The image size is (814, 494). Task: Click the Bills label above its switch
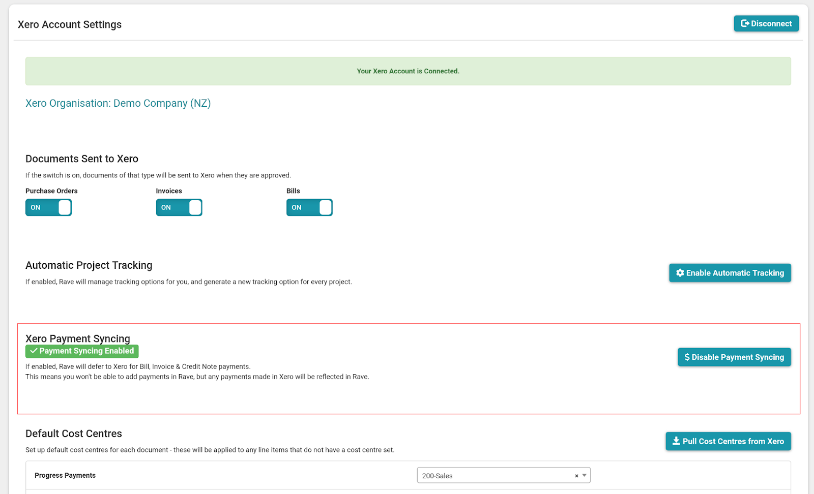293,191
